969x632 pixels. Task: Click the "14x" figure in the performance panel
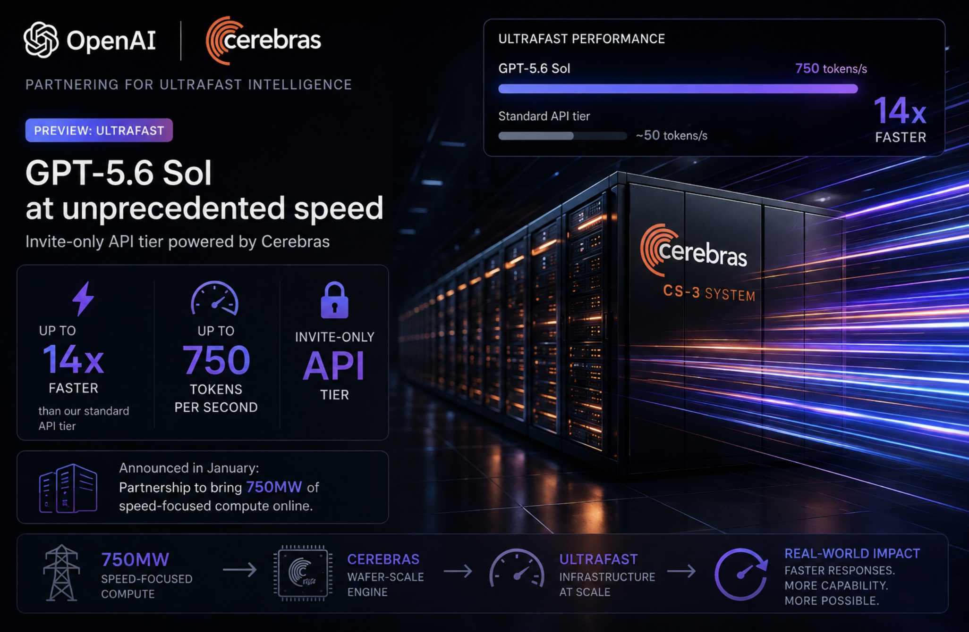900,111
